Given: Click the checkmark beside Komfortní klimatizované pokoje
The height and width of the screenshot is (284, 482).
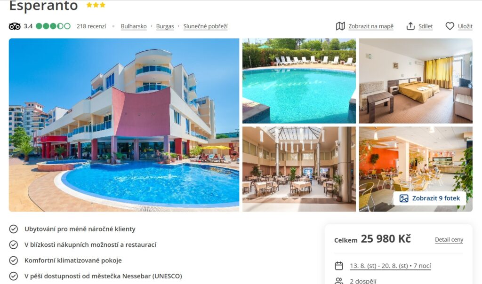Looking at the screenshot, I should tap(14, 260).
